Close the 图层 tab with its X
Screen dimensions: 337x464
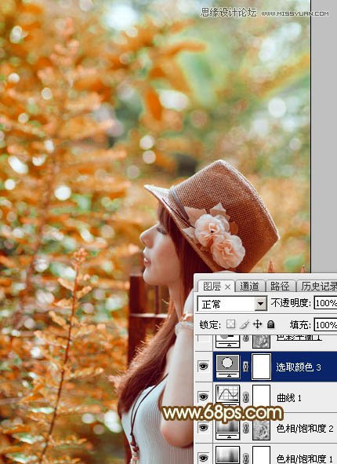[x=227, y=287]
